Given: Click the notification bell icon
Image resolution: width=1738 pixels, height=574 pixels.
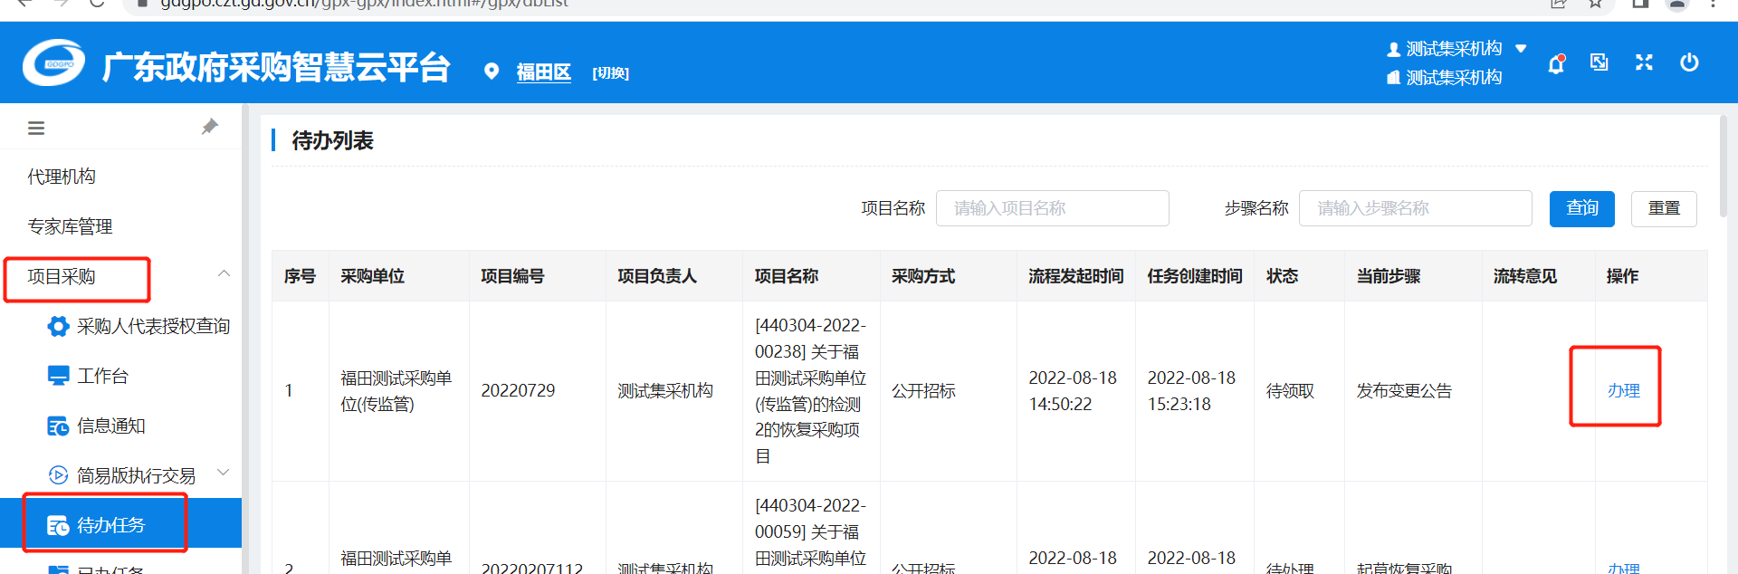Looking at the screenshot, I should click(x=1556, y=64).
